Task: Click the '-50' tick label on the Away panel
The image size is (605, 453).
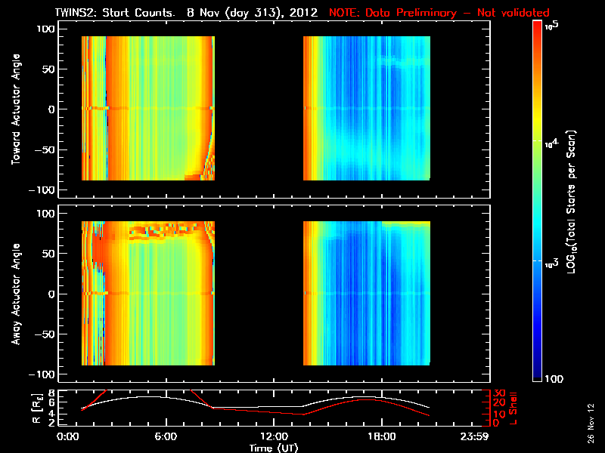Action: coord(45,334)
